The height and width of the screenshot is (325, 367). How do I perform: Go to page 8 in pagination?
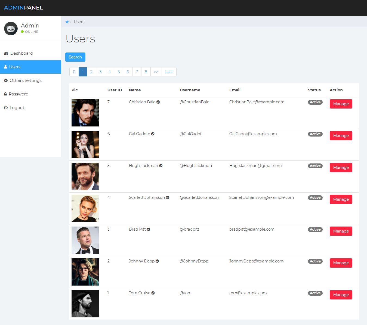coord(146,72)
